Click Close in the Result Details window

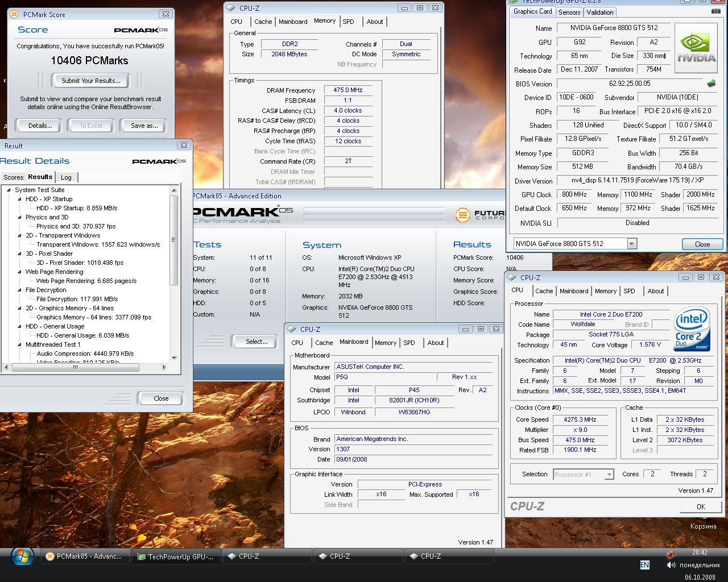(x=161, y=398)
